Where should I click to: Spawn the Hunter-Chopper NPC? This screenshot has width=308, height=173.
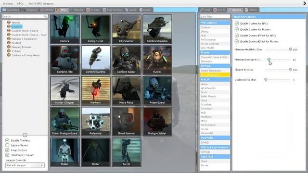(x=65, y=91)
